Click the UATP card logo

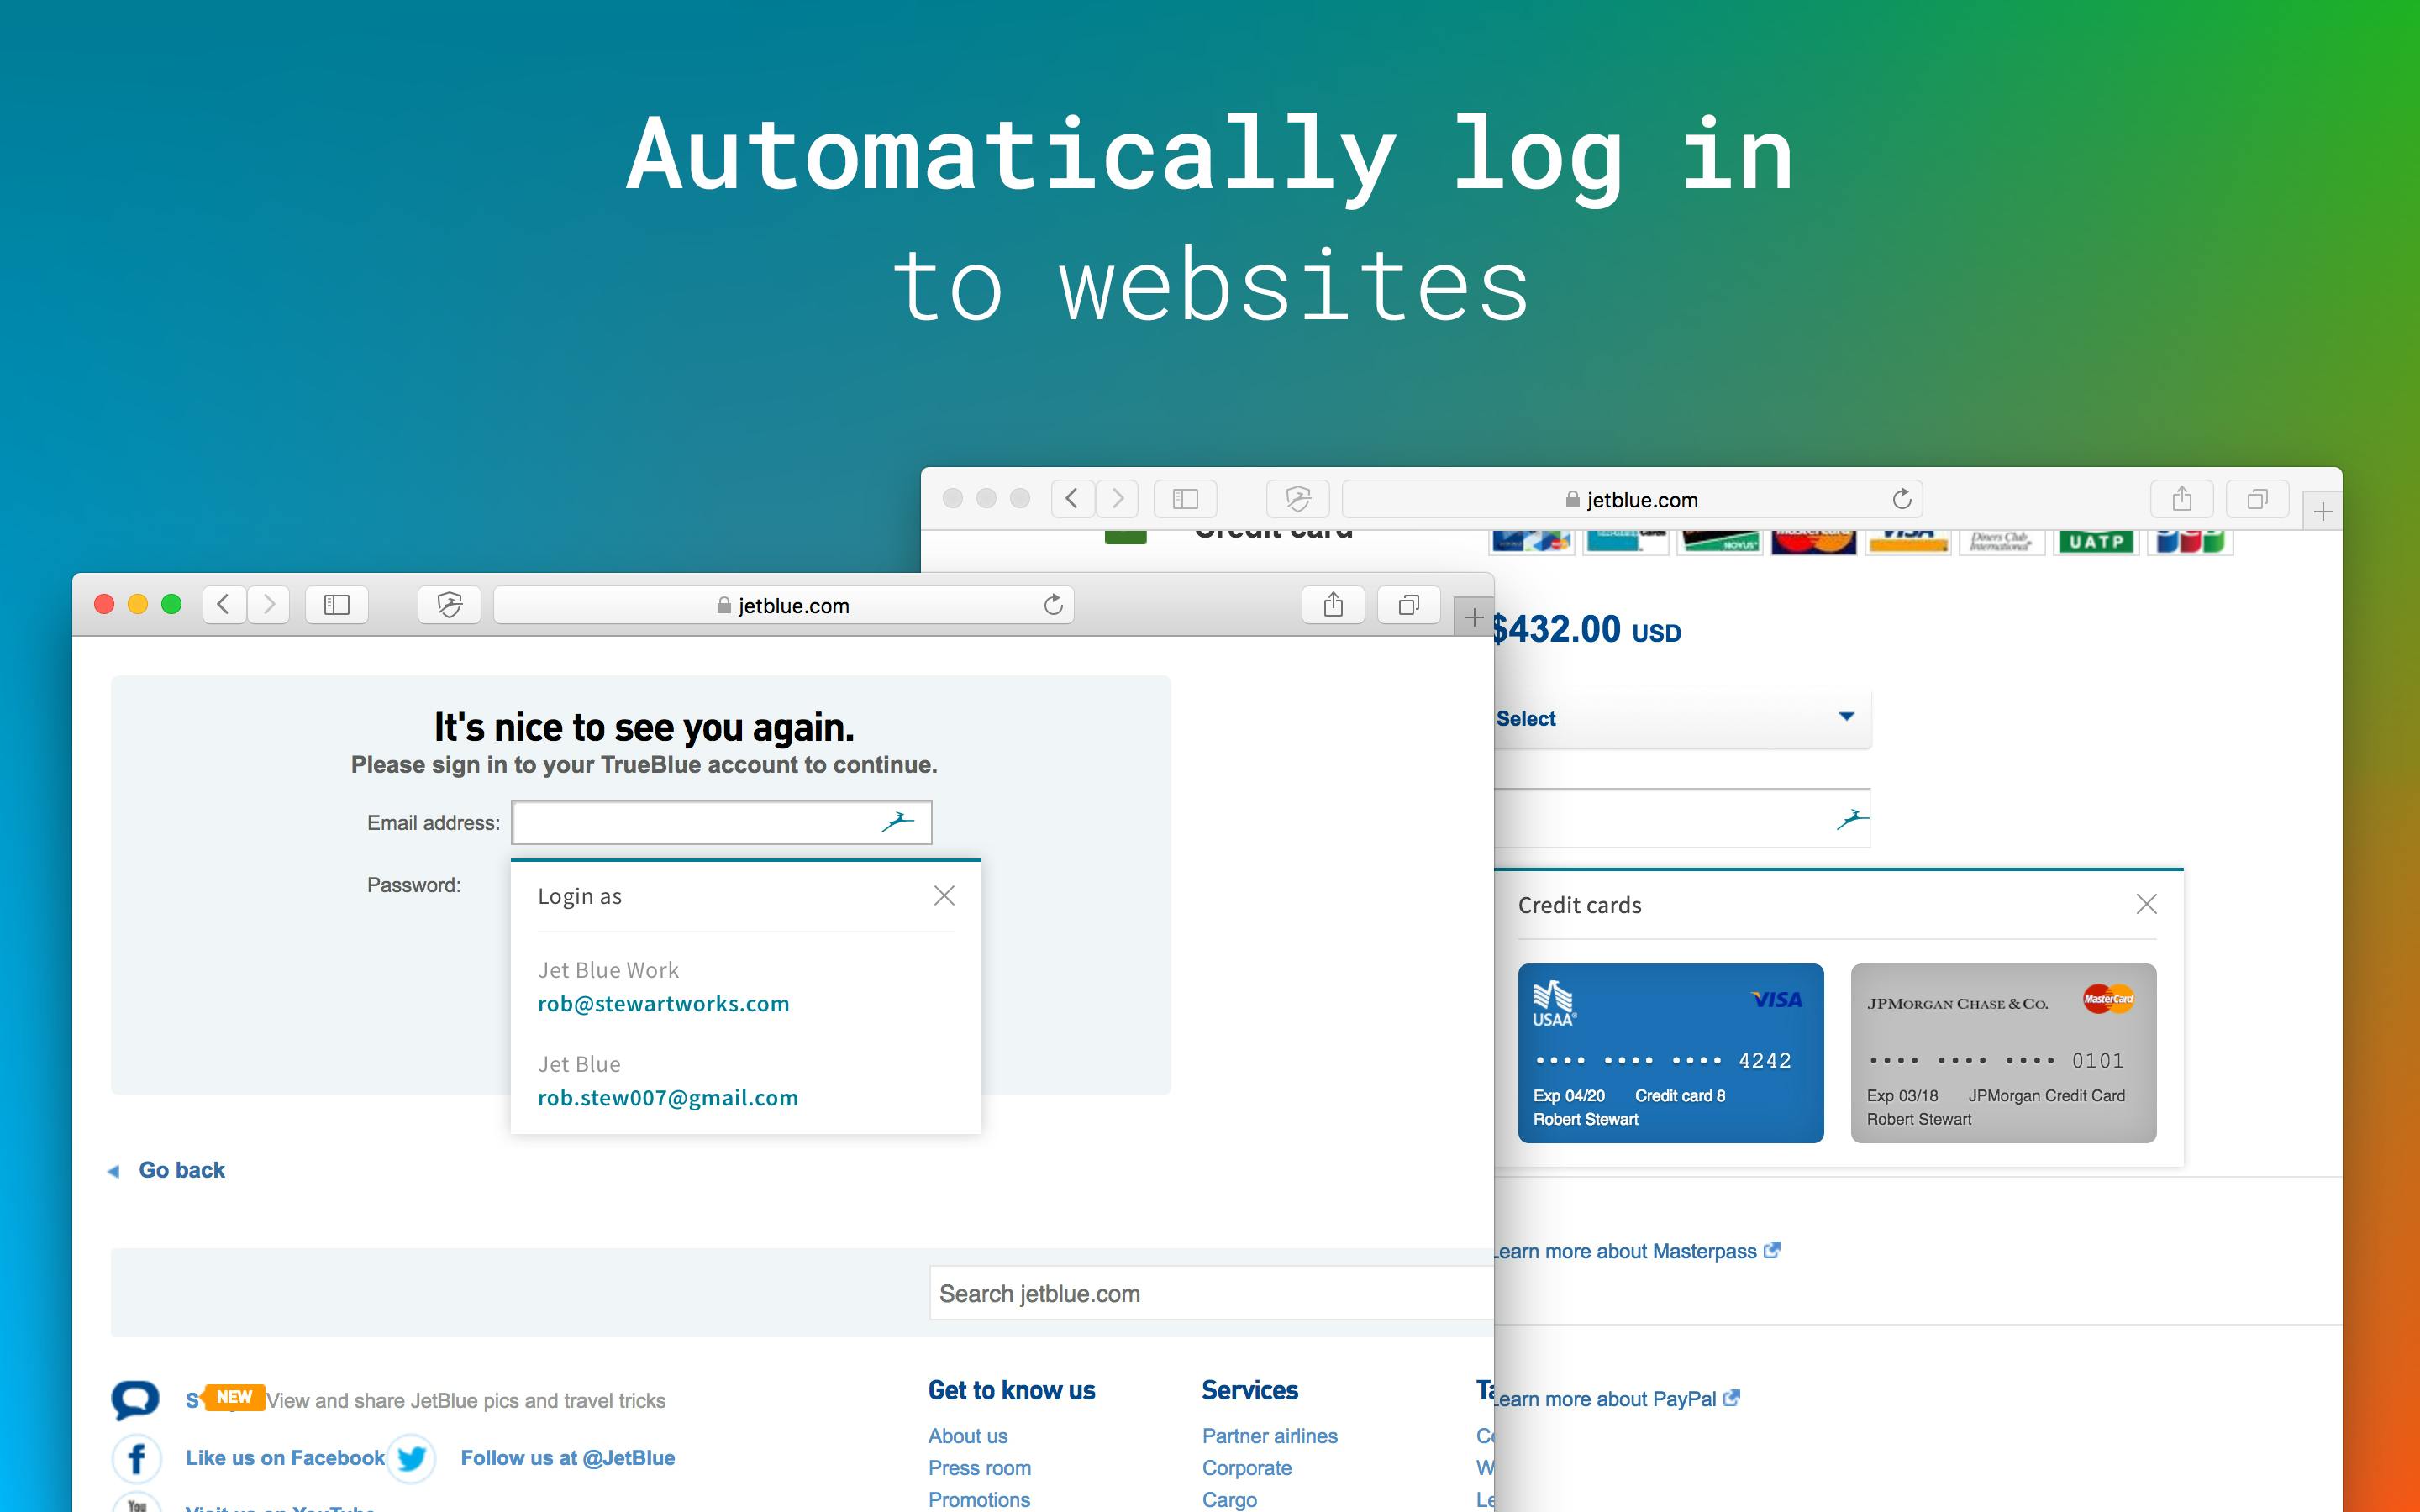pos(2096,541)
